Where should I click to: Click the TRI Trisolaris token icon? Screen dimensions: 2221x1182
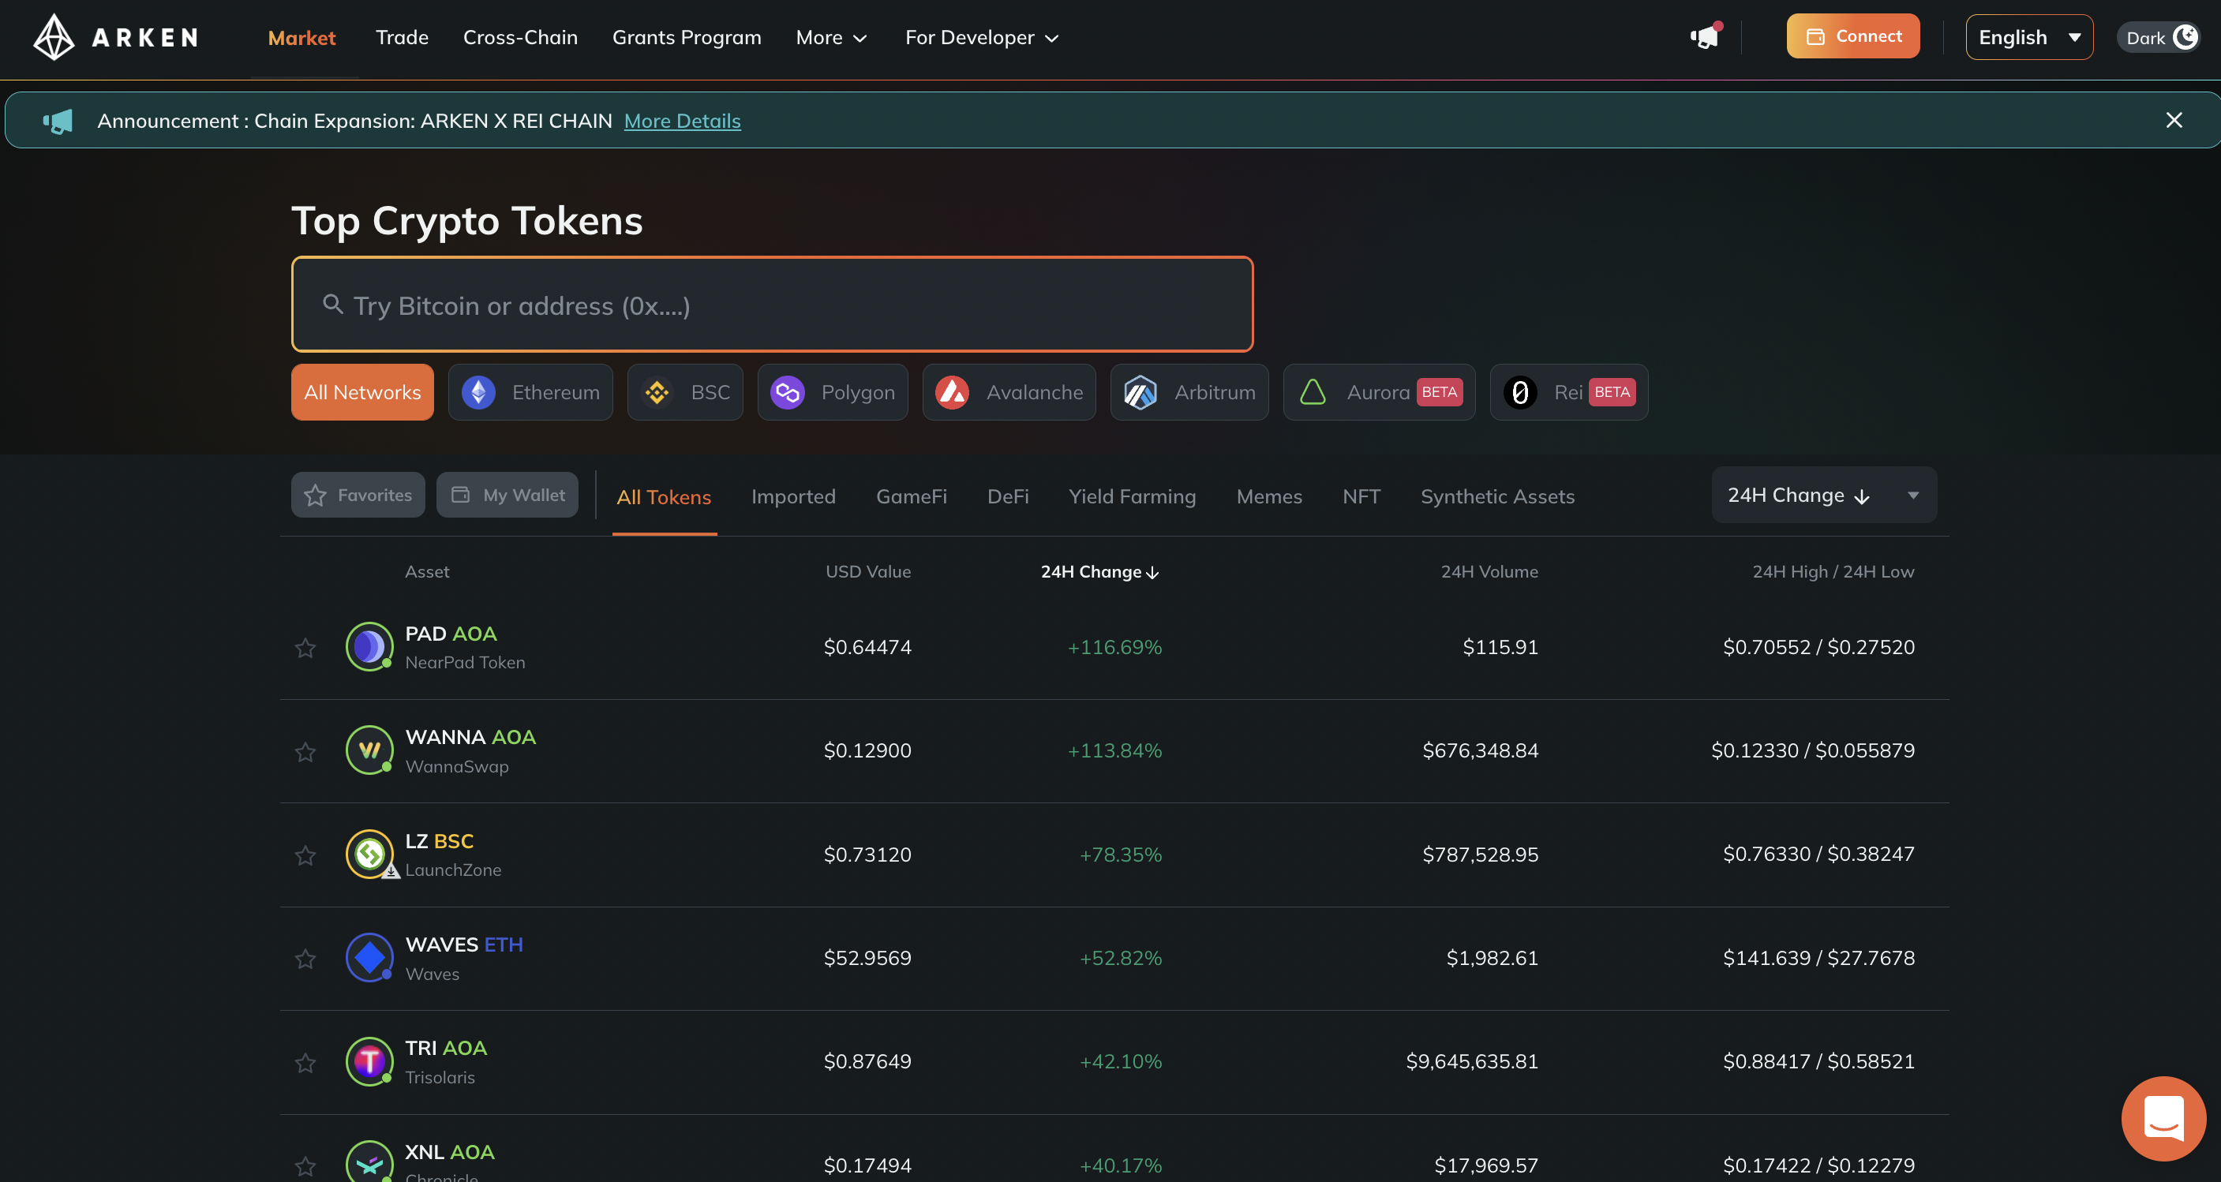(369, 1061)
